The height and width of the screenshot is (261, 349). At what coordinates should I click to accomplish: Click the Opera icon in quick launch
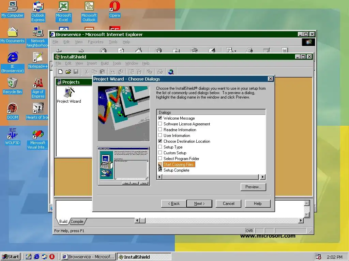[52, 257]
